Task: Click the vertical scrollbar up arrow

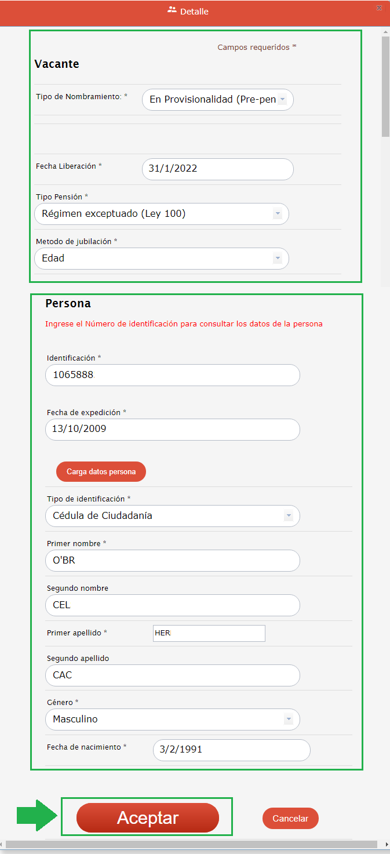Action: click(x=385, y=31)
